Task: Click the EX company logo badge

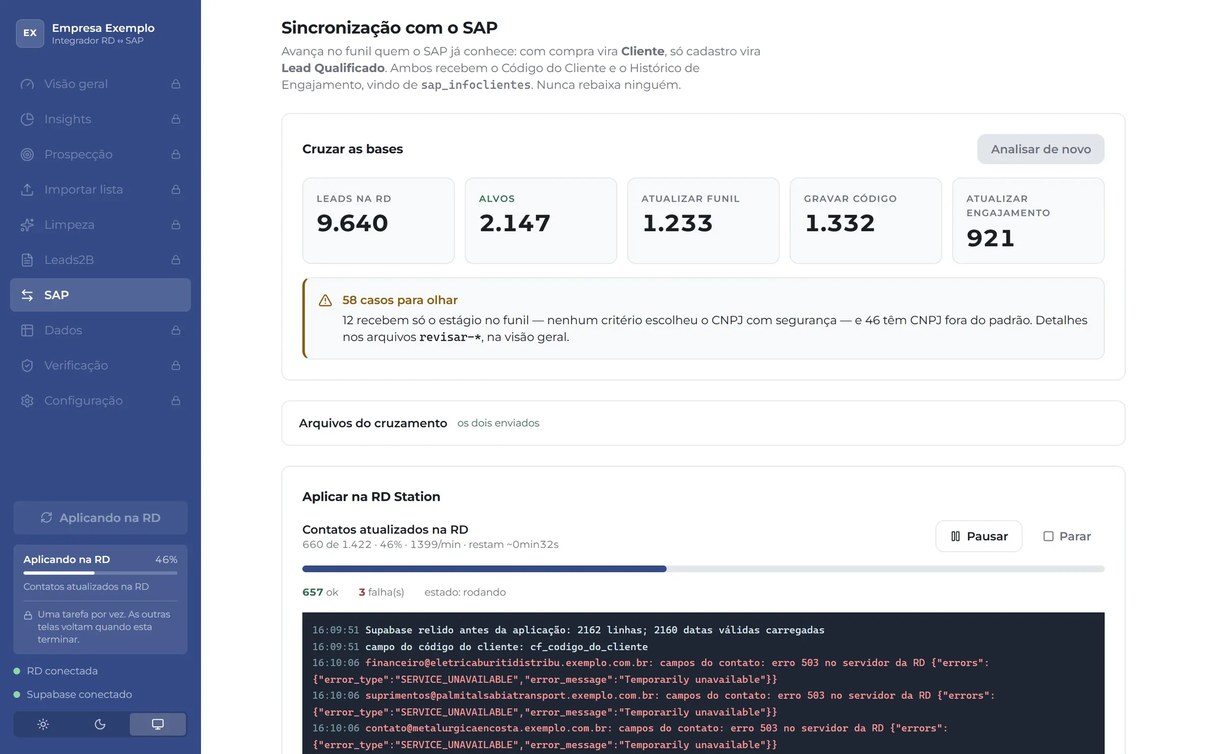Action: coord(30,33)
